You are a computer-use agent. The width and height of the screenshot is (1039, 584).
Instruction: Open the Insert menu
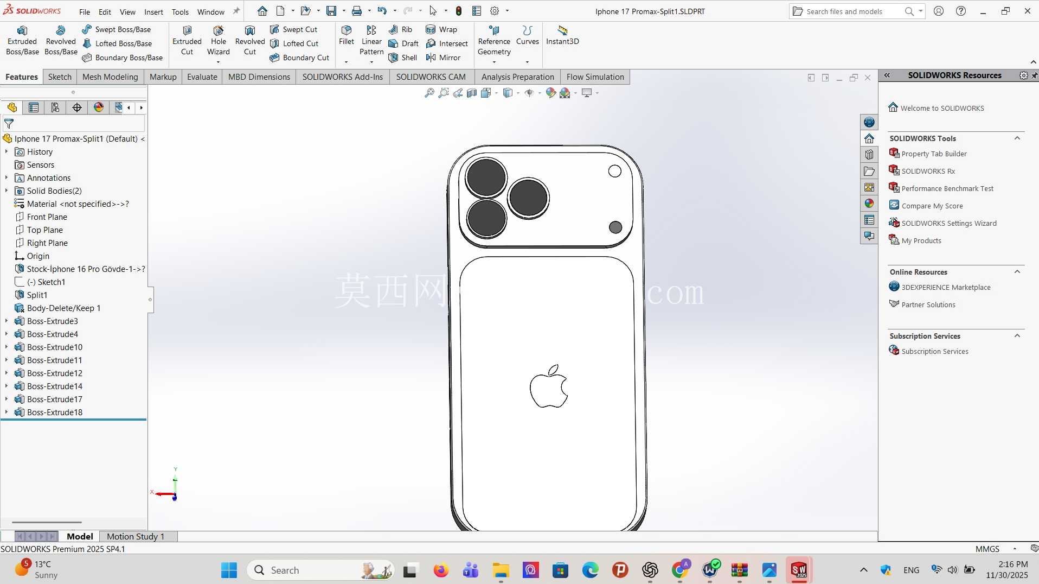pyautogui.click(x=153, y=11)
